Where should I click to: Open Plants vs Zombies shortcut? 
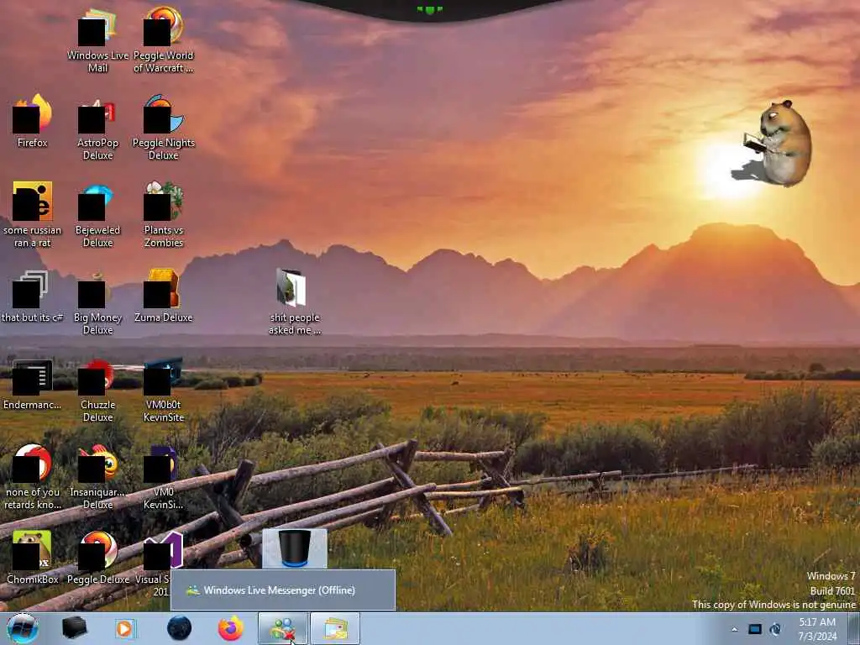click(164, 214)
